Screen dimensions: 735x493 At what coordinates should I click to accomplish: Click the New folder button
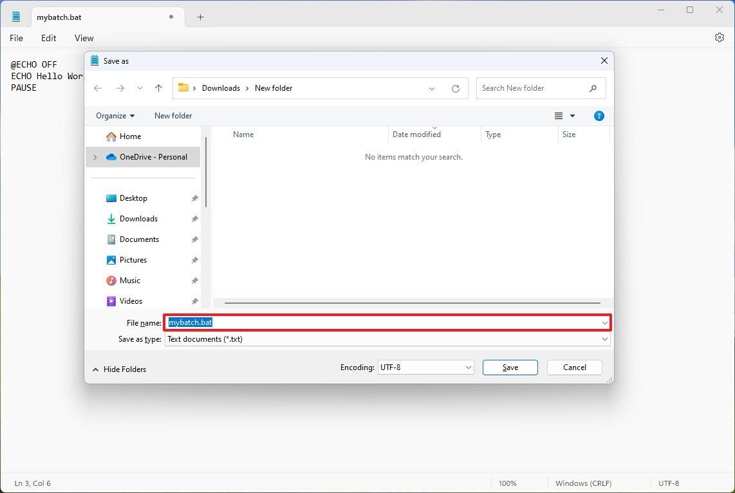click(x=172, y=116)
